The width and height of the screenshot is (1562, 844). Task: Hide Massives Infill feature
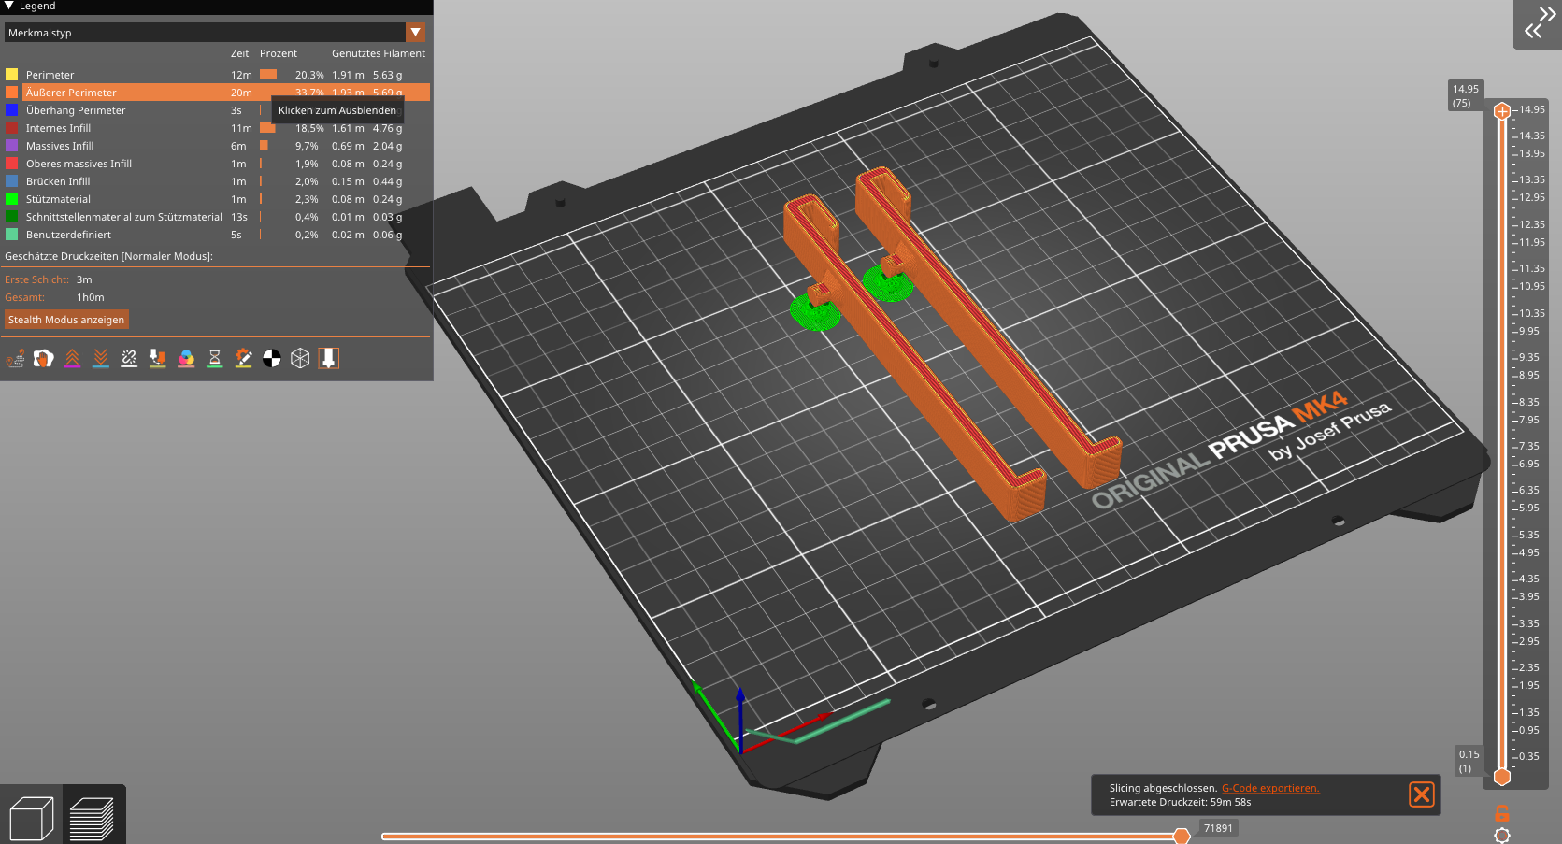click(x=217, y=146)
